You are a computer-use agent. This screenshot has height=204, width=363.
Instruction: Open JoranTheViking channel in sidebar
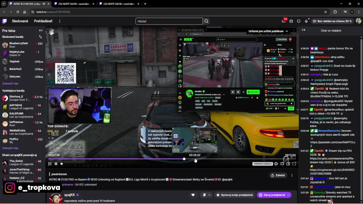point(23,171)
